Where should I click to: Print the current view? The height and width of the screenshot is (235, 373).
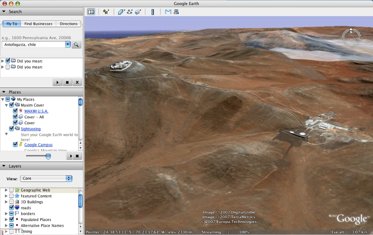[x=176, y=11]
